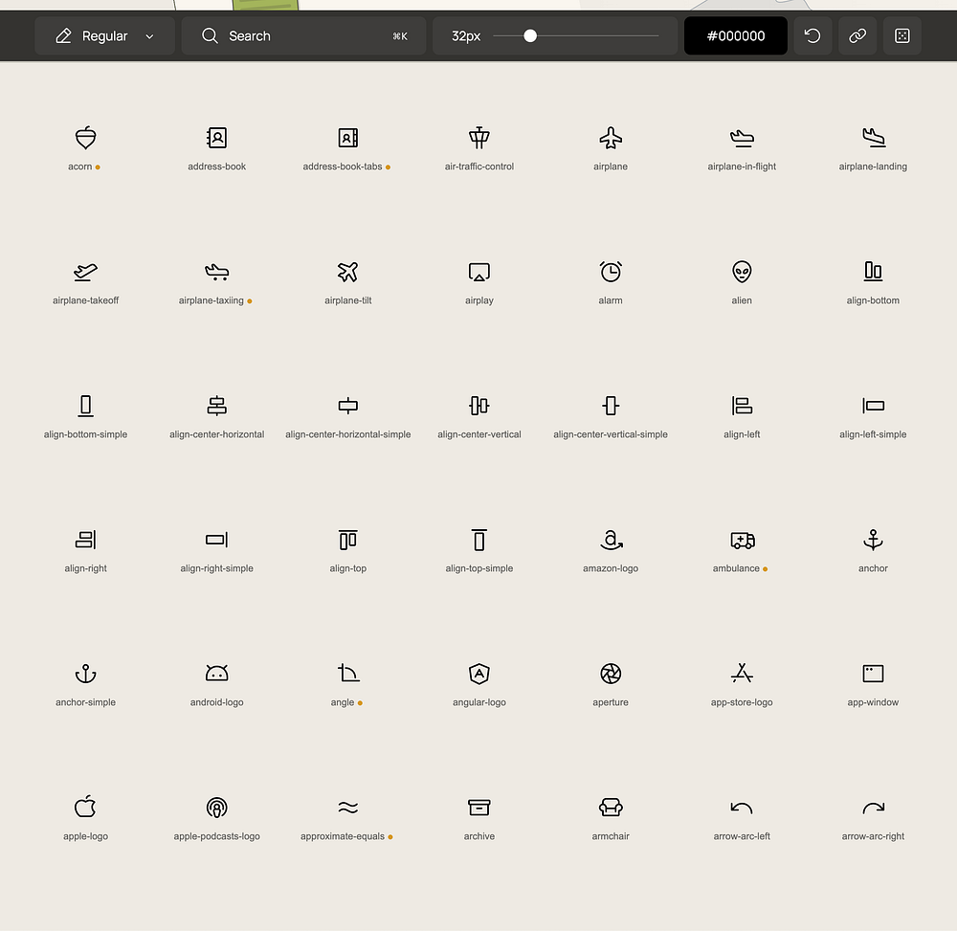
Task: Click the "airplane-in-flight" label text
Action: pos(742,166)
